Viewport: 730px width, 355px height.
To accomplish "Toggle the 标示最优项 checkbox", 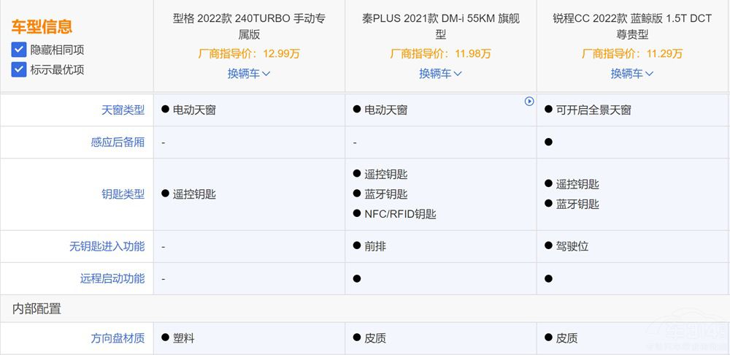I will tap(20, 69).
